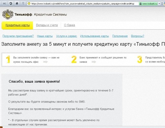
Task: Open the 'О банке' tab
Action: click(69, 25)
